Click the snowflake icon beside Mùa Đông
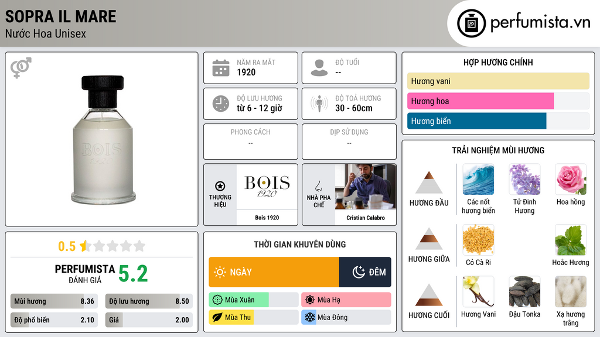Image resolution: width=600 pixels, height=337 pixels. (310, 317)
